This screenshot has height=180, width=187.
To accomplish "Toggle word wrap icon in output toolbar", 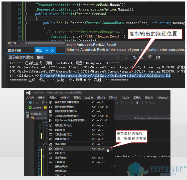I will pos(158,57).
